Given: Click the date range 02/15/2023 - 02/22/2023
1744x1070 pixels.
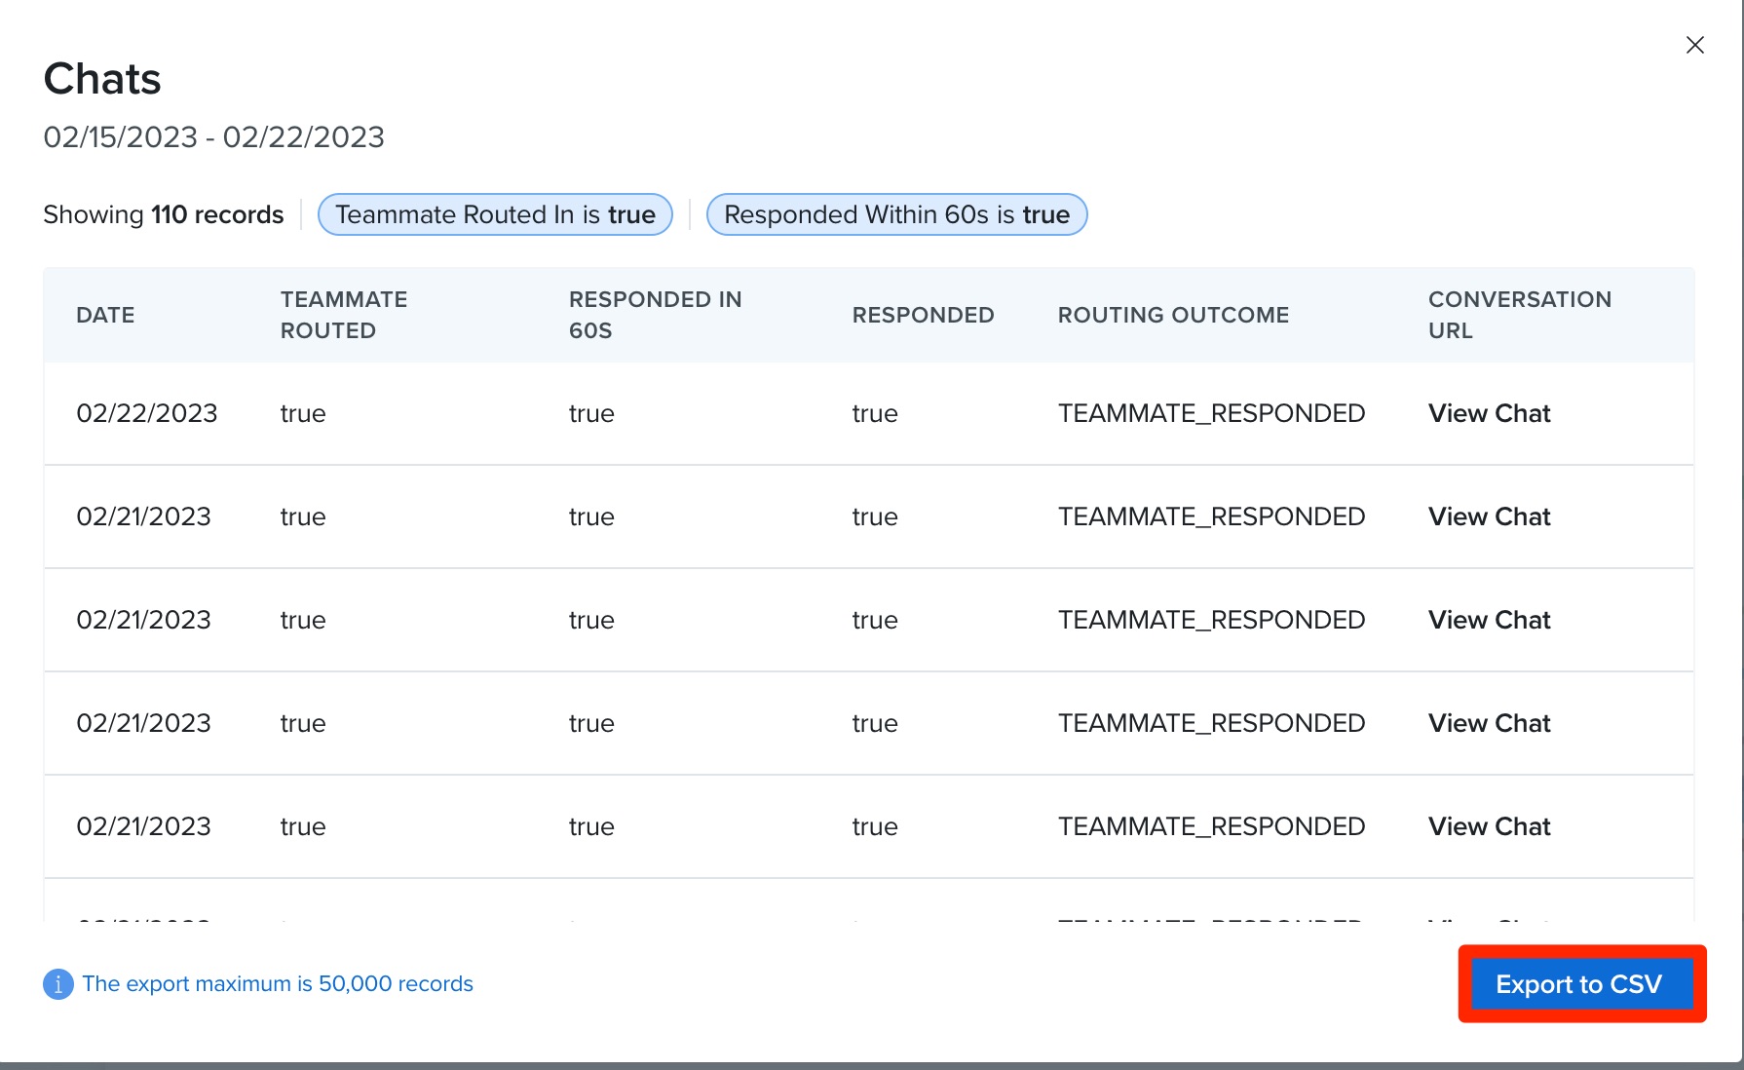Looking at the screenshot, I should pyautogui.click(x=214, y=136).
